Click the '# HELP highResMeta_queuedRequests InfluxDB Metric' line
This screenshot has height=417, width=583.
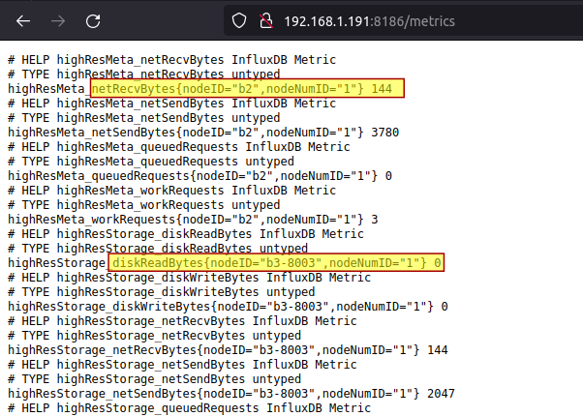179,147
